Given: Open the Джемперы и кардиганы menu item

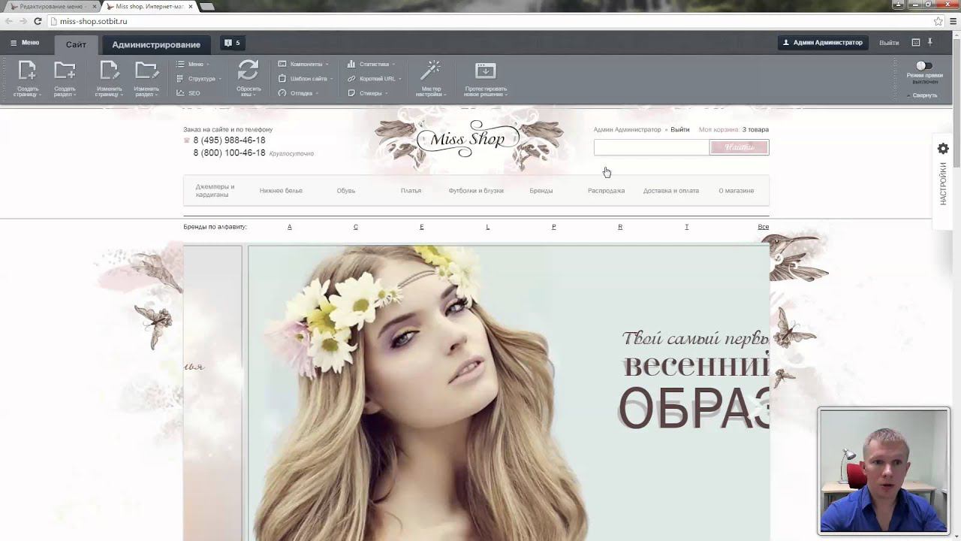Looking at the screenshot, I should point(215,191).
